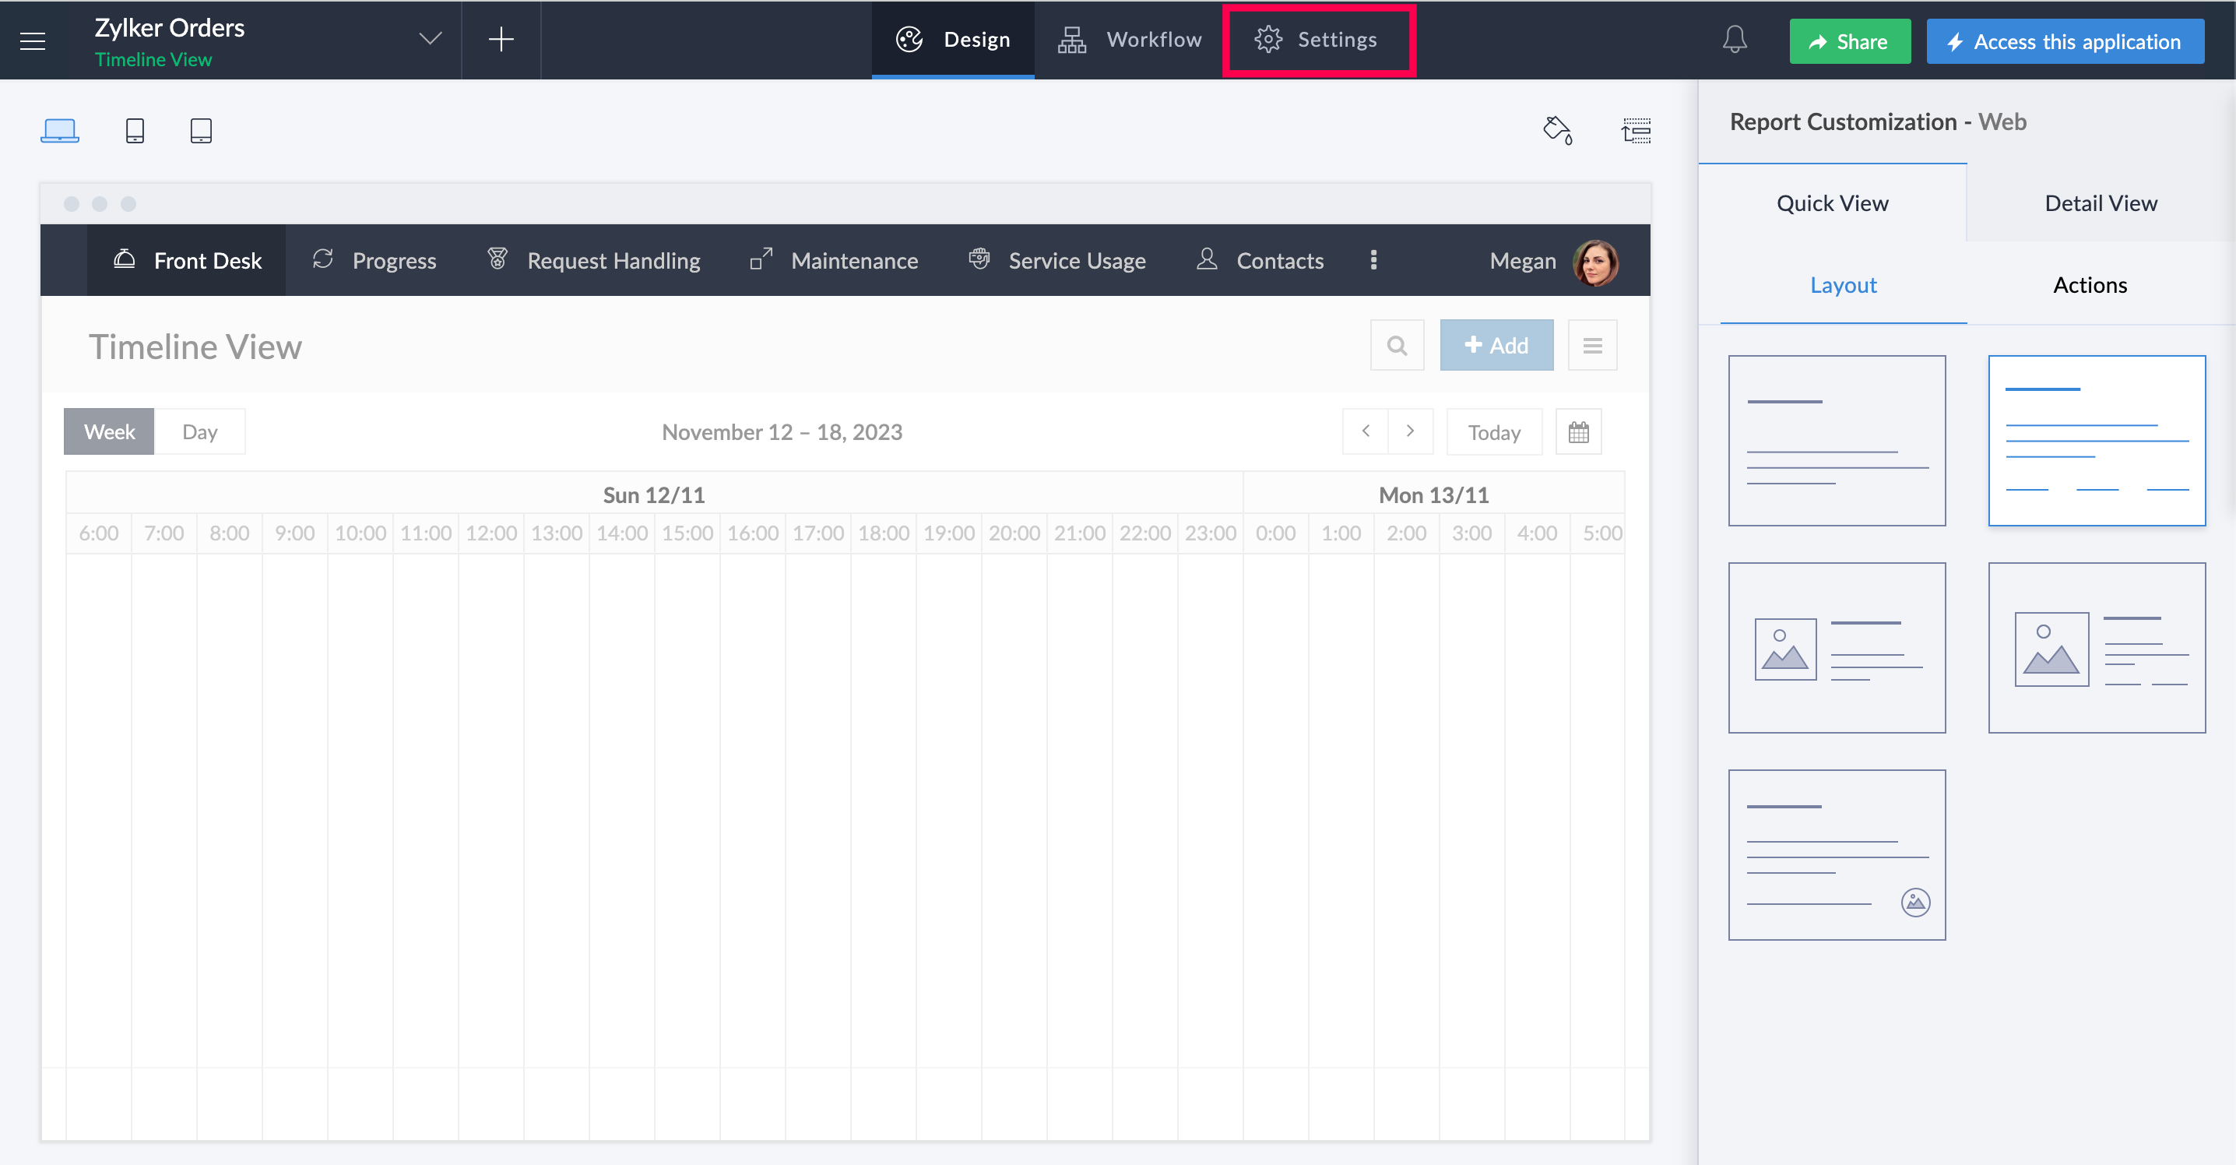This screenshot has width=2236, height=1165.
Task: Open the list options menu beside Add
Action: pos(1593,345)
